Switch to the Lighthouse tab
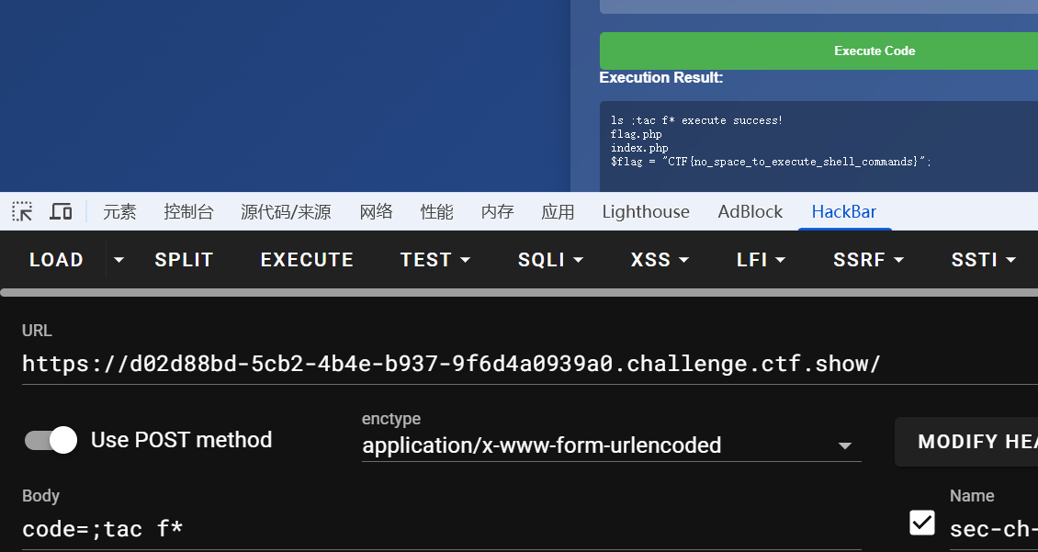The width and height of the screenshot is (1038, 552). 646,212
